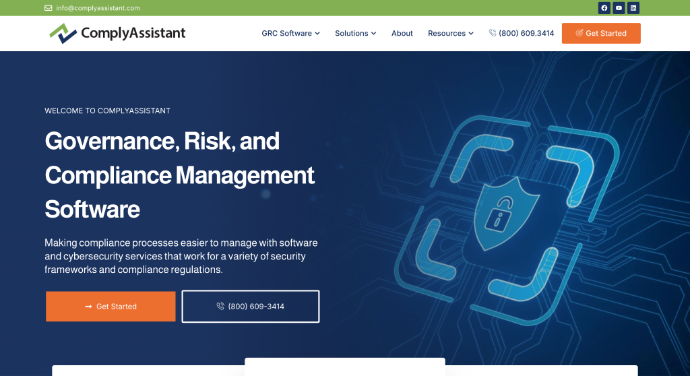Expand the Resources dropdown chevron
This screenshot has height=376, width=690.
tap(471, 34)
